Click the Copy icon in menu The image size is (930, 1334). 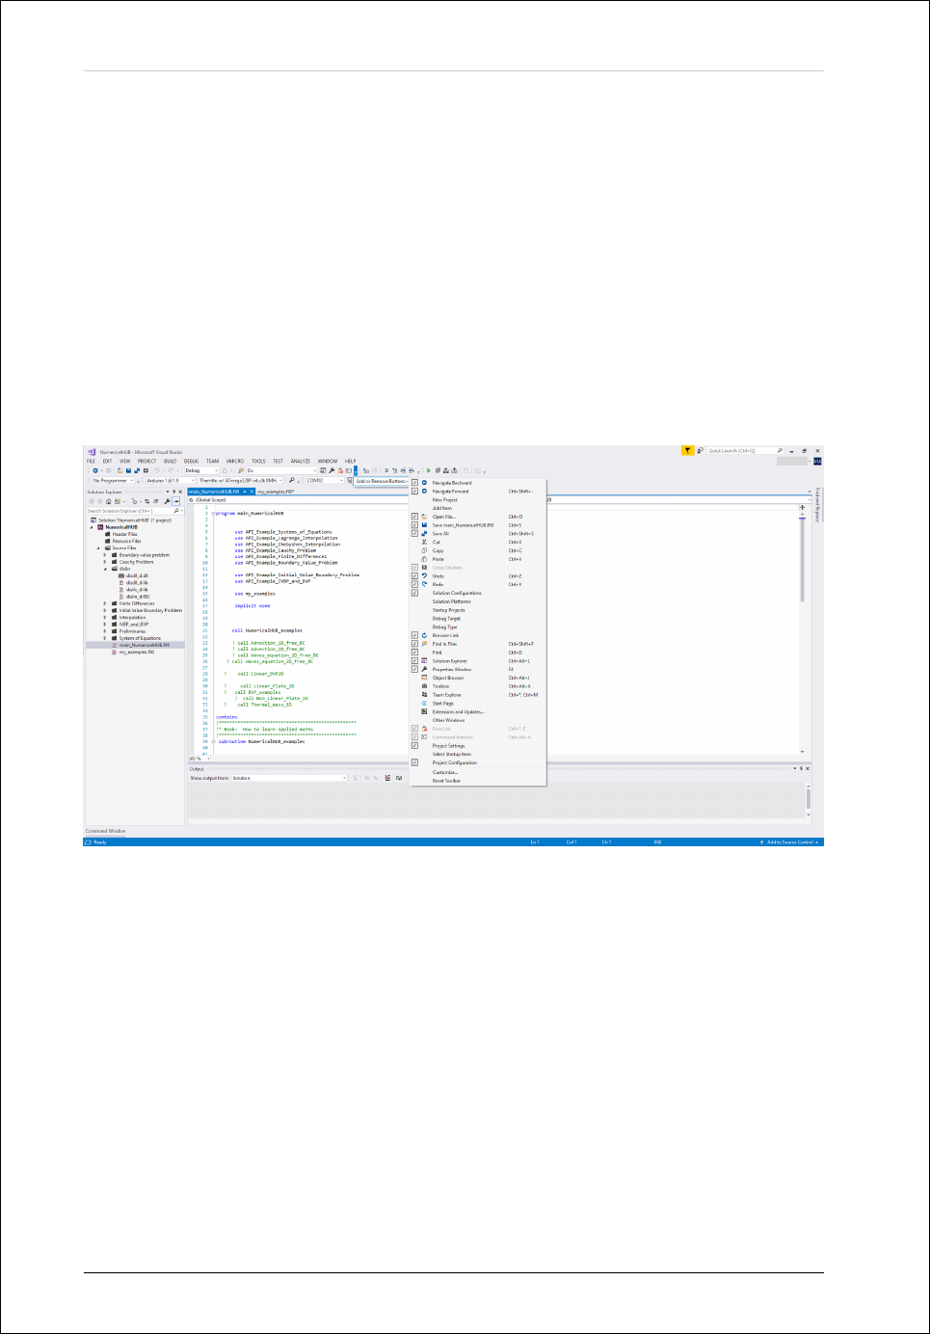[424, 550]
